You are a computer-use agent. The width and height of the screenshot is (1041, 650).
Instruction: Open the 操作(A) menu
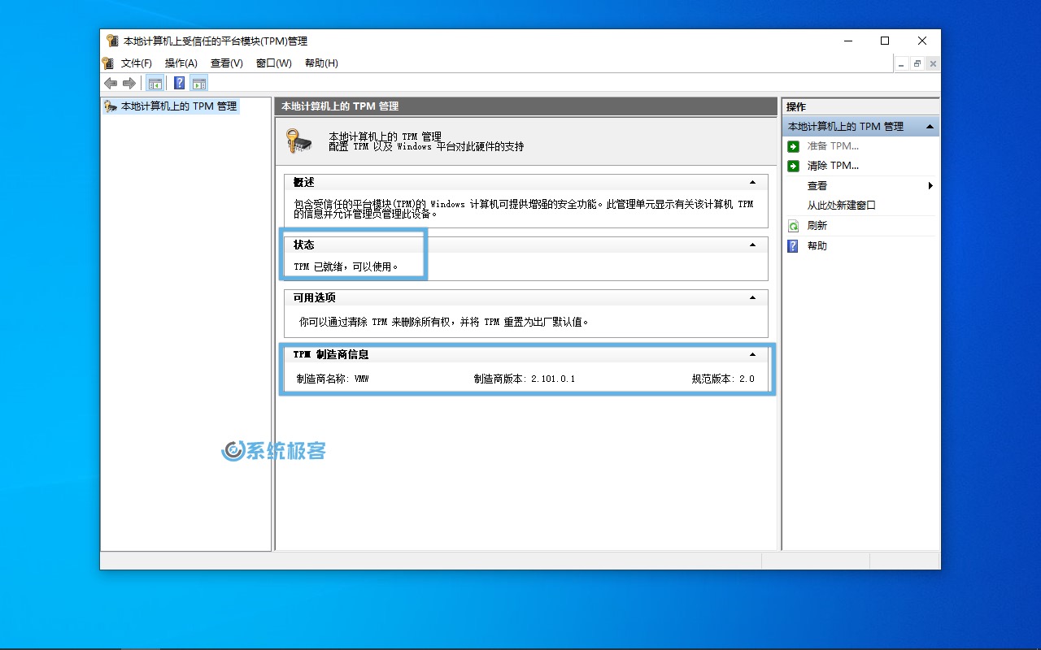181,63
